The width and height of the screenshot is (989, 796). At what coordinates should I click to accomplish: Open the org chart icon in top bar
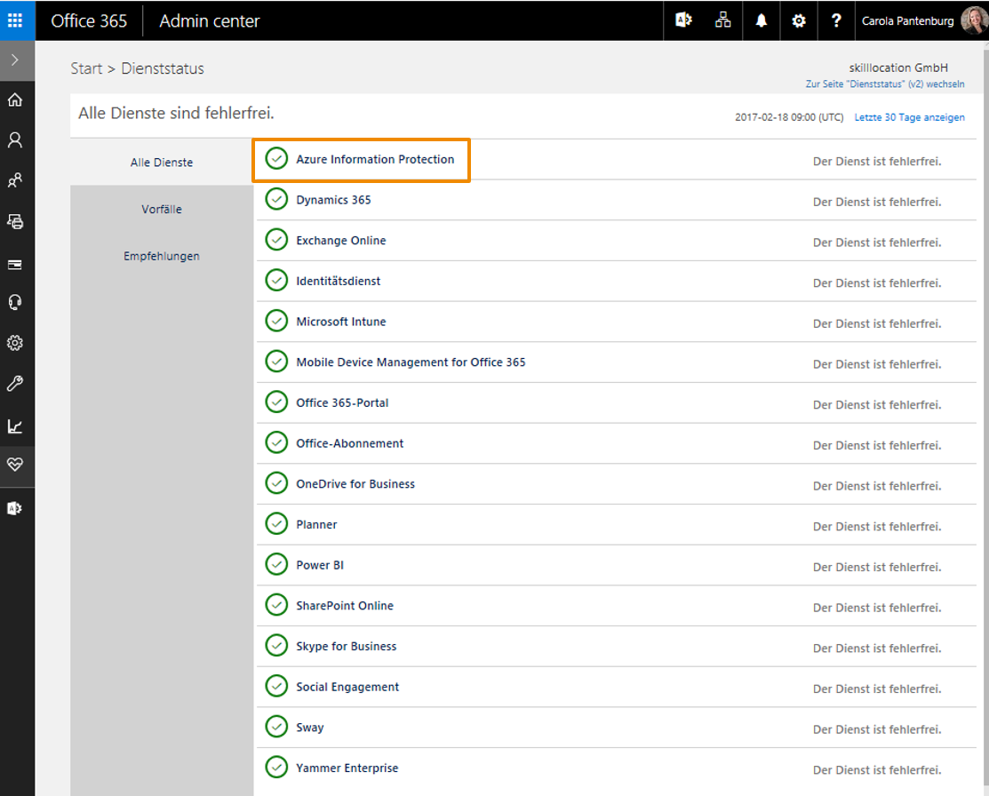722,20
